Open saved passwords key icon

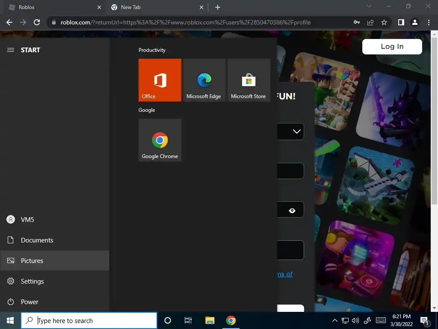[x=357, y=22]
